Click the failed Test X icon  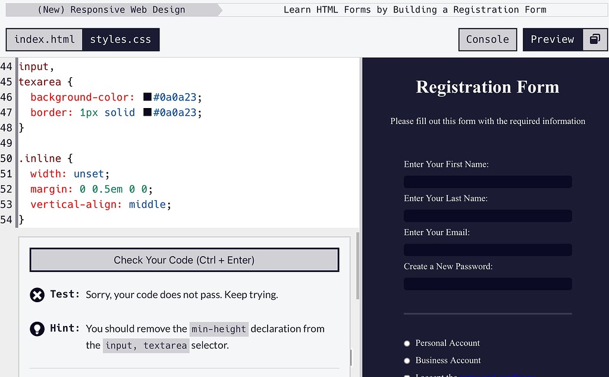click(x=37, y=294)
